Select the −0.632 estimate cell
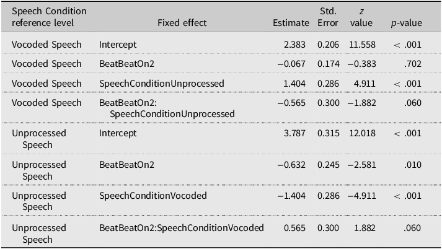Viewport: 442px width, 249px height. 294,165
